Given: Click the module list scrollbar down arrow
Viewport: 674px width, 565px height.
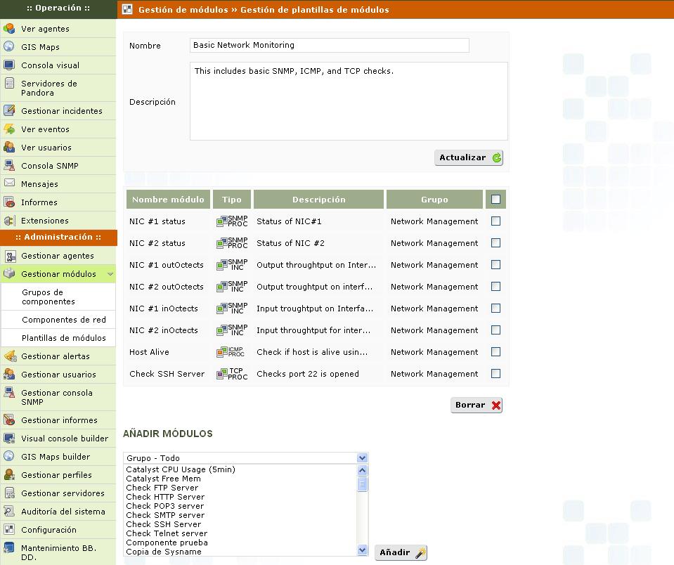Looking at the screenshot, I should pos(363,550).
